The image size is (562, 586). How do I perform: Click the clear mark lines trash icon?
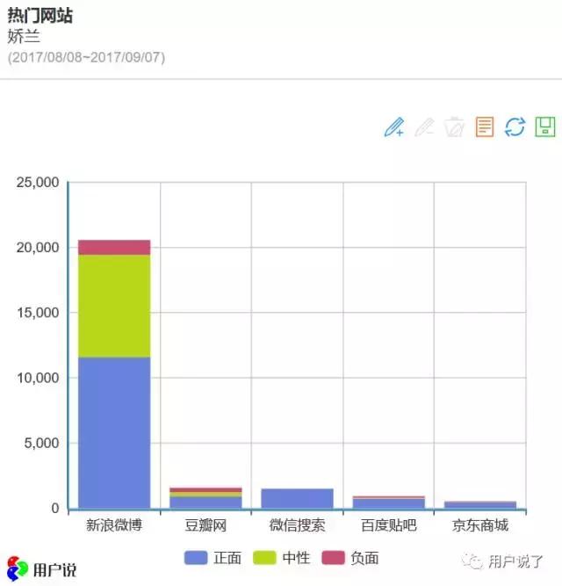tap(455, 127)
